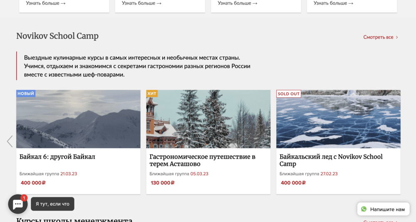Open the Смотреть все link for Camp
The width and height of the screenshot is (416, 222).
[x=381, y=37]
